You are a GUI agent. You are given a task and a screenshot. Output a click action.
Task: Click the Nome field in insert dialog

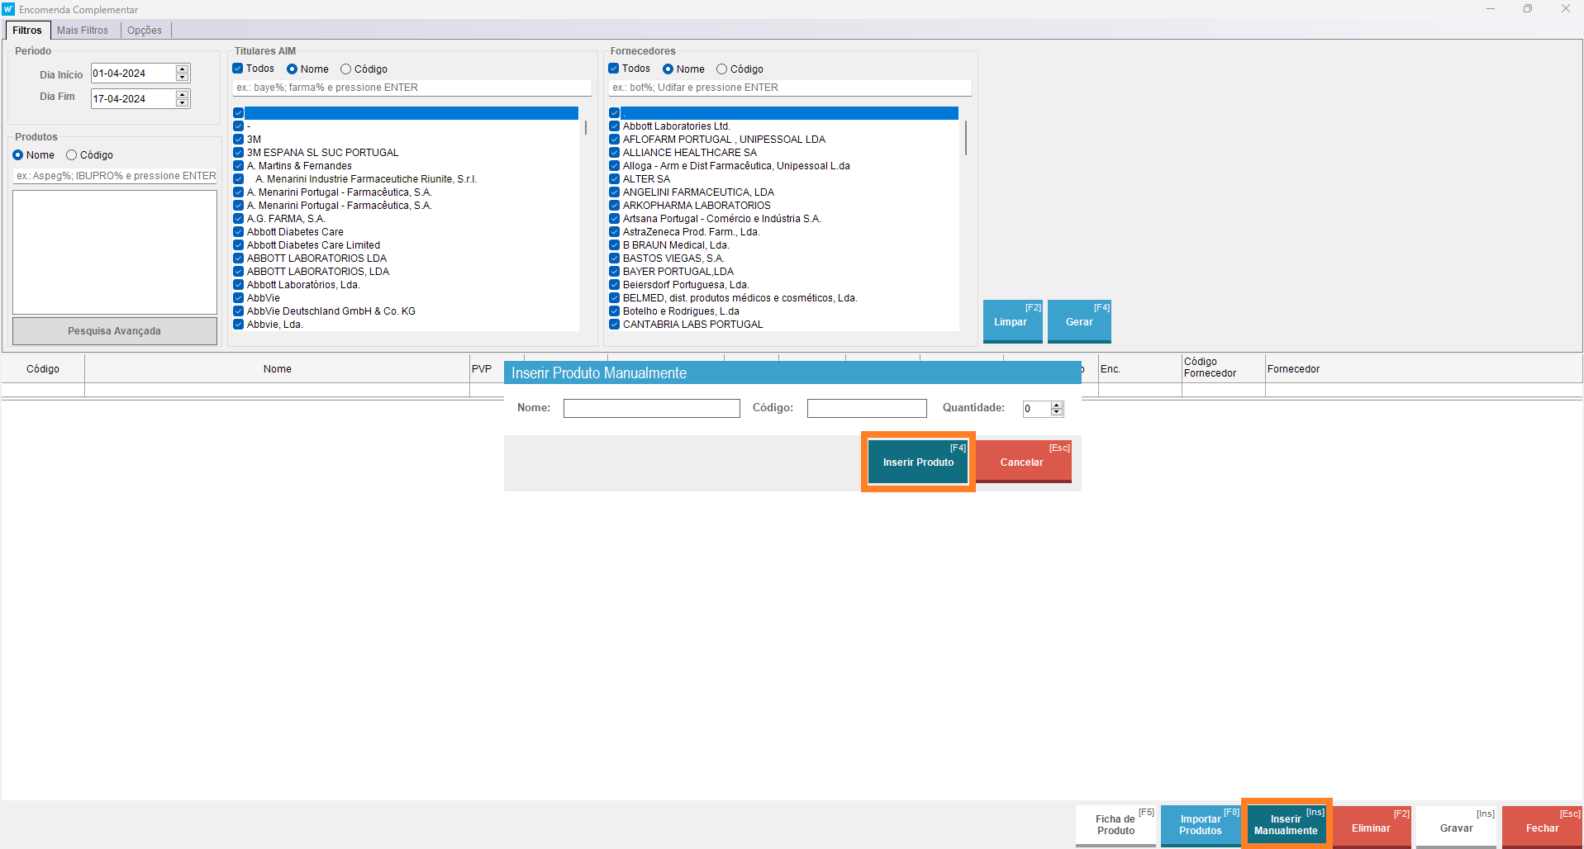[x=651, y=408]
